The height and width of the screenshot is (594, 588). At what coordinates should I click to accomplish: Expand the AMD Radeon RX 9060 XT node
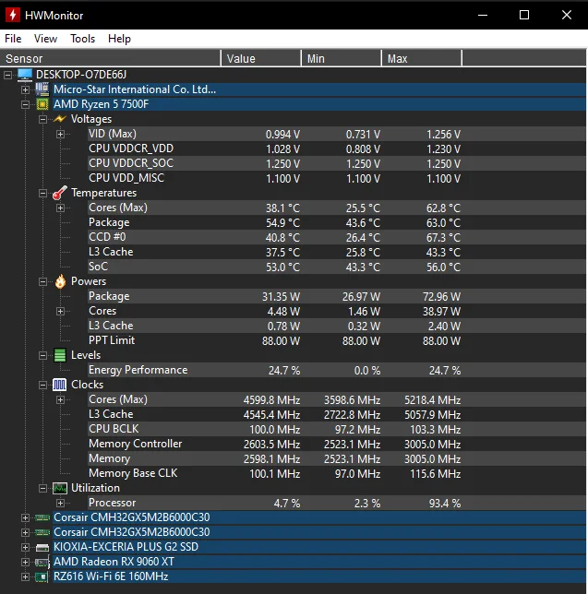pos(25,563)
